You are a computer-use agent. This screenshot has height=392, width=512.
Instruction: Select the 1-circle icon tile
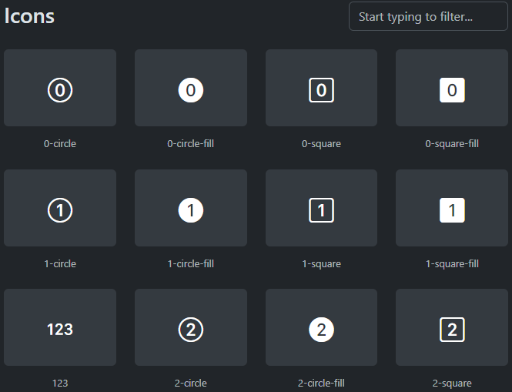[x=60, y=209]
